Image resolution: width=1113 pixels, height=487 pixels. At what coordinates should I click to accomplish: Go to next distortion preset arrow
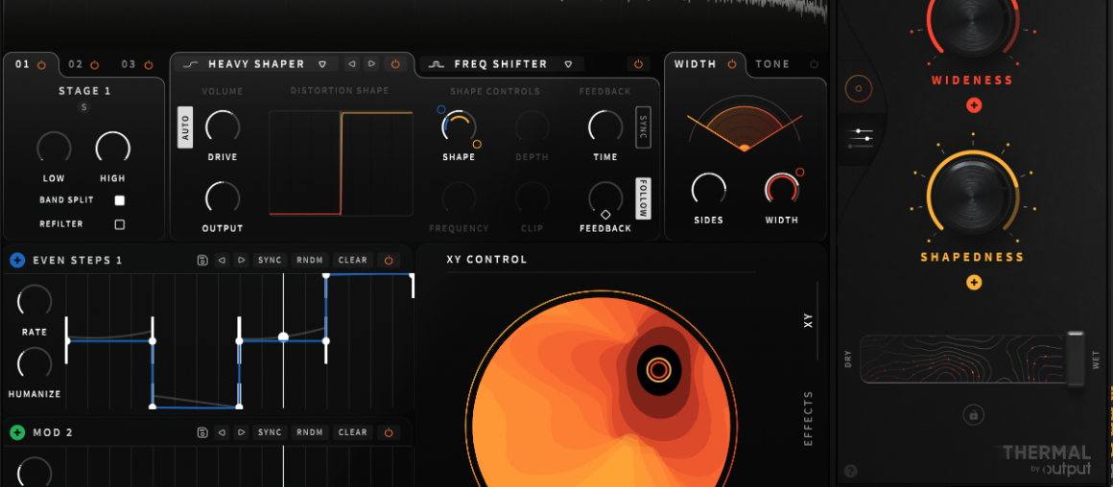point(371,64)
